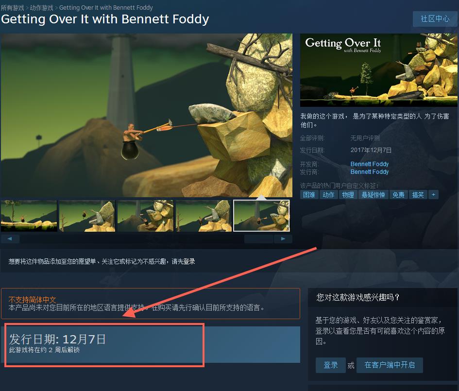This screenshot has width=459, height=391.
Task: Go to 动作游戏 breadcrumb
Action: [42, 8]
